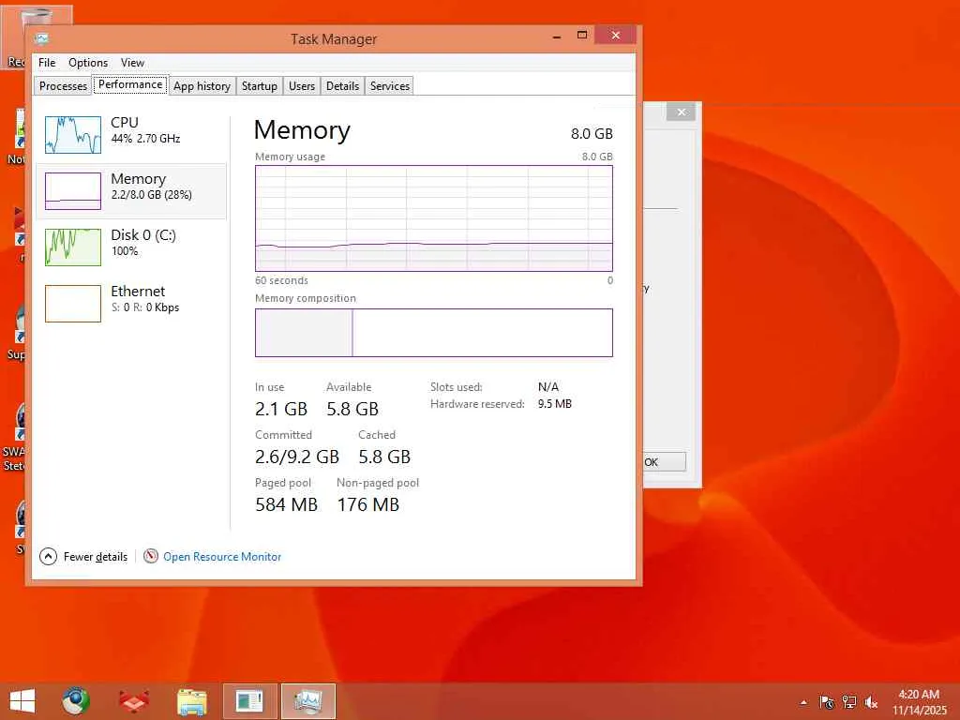Click the Disk 0 100% text
The height and width of the screenshot is (720, 960).
[x=125, y=251]
